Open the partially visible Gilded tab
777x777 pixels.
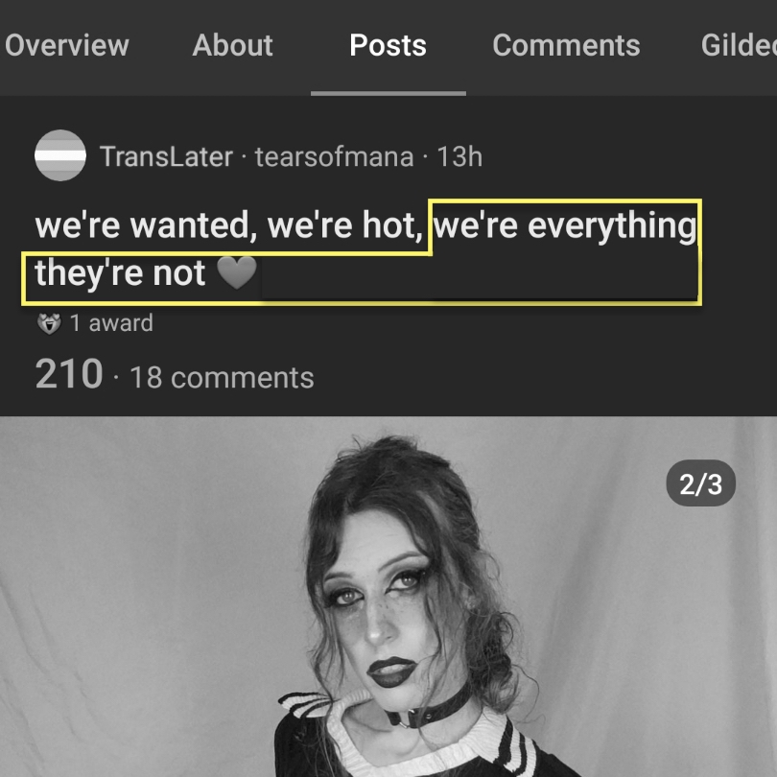pyautogui.click(x=739, y=46)
